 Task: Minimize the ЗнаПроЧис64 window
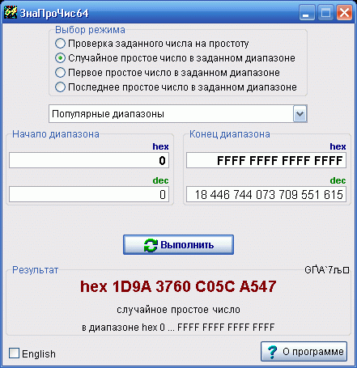307,13
